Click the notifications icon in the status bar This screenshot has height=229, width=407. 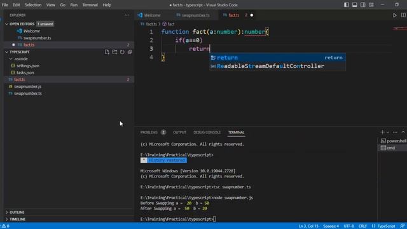coord(402,226)
